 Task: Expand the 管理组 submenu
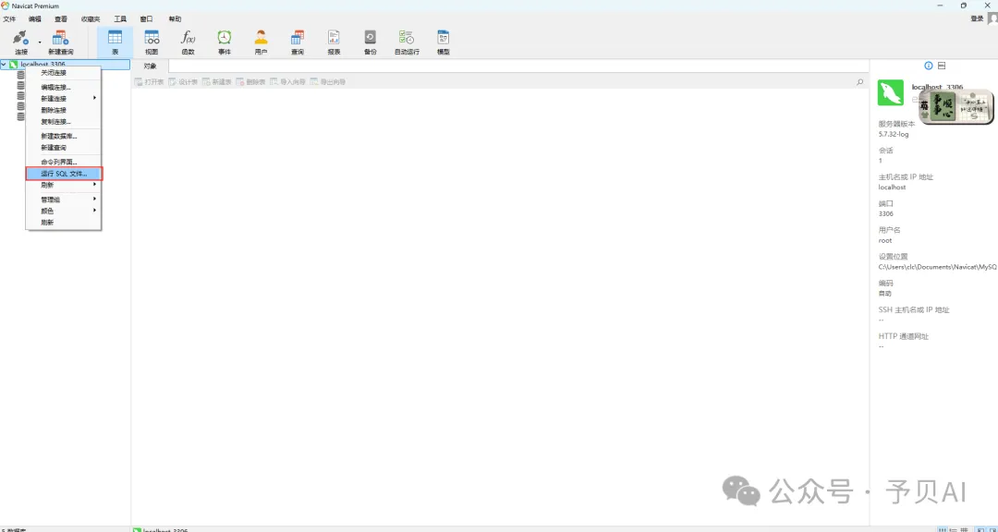coord(63,199)
